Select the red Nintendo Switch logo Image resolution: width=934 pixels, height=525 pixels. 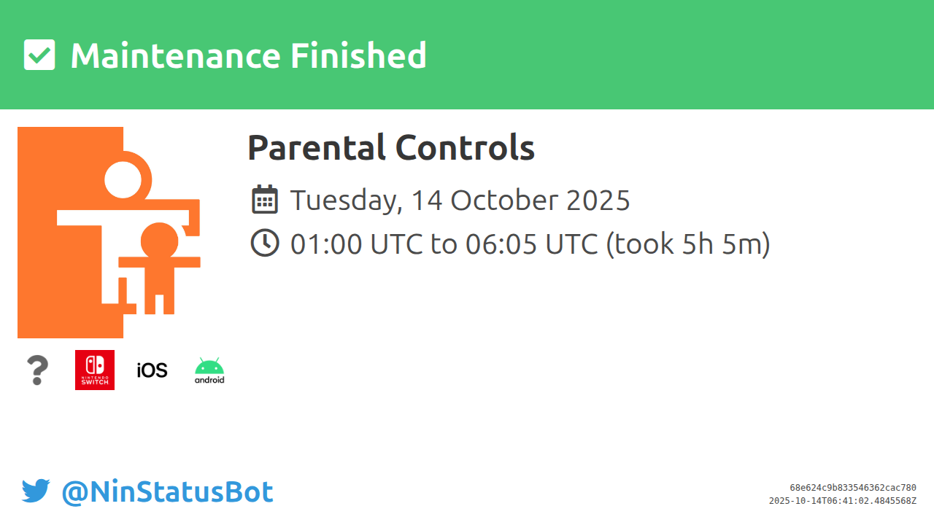(95, 370)
